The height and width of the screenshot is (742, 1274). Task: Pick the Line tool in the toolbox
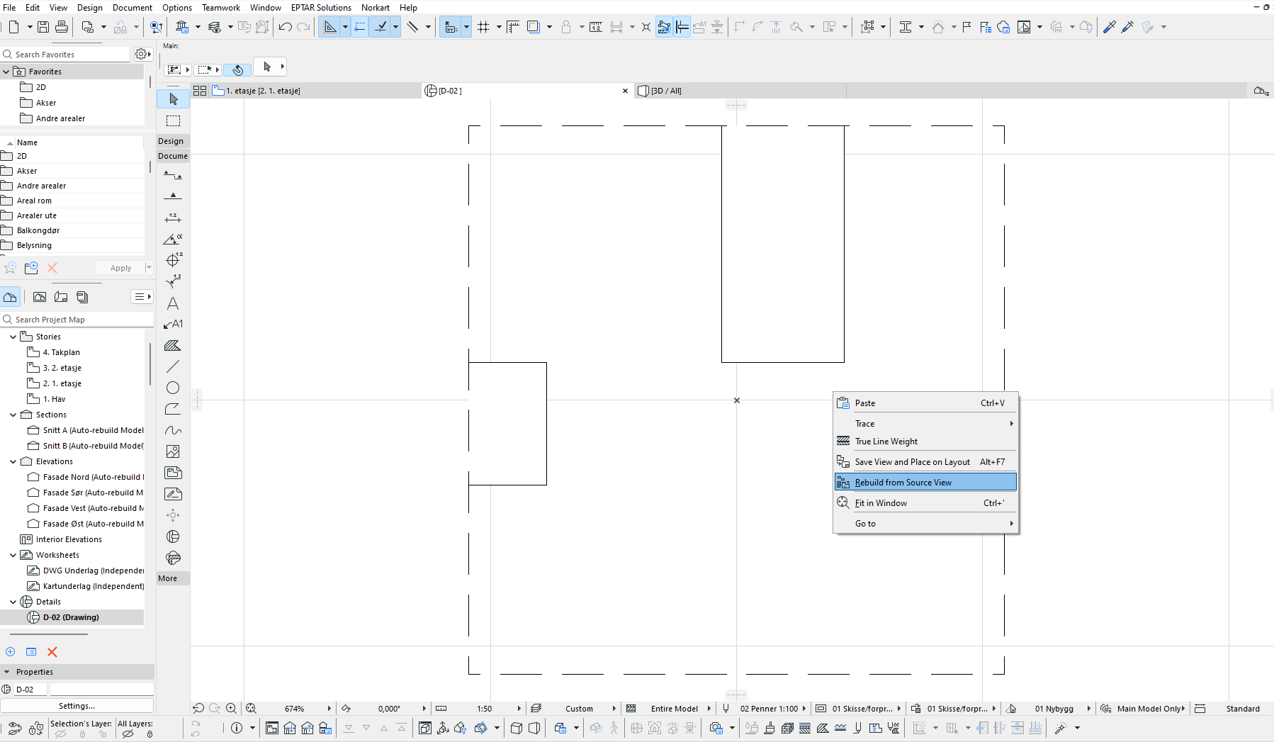173,366
